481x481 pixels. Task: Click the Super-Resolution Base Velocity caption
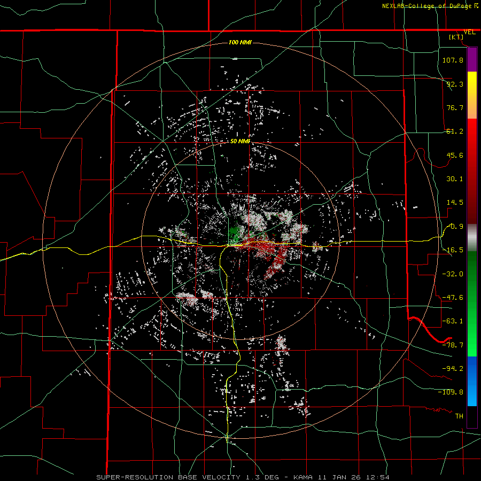(243, 477)
